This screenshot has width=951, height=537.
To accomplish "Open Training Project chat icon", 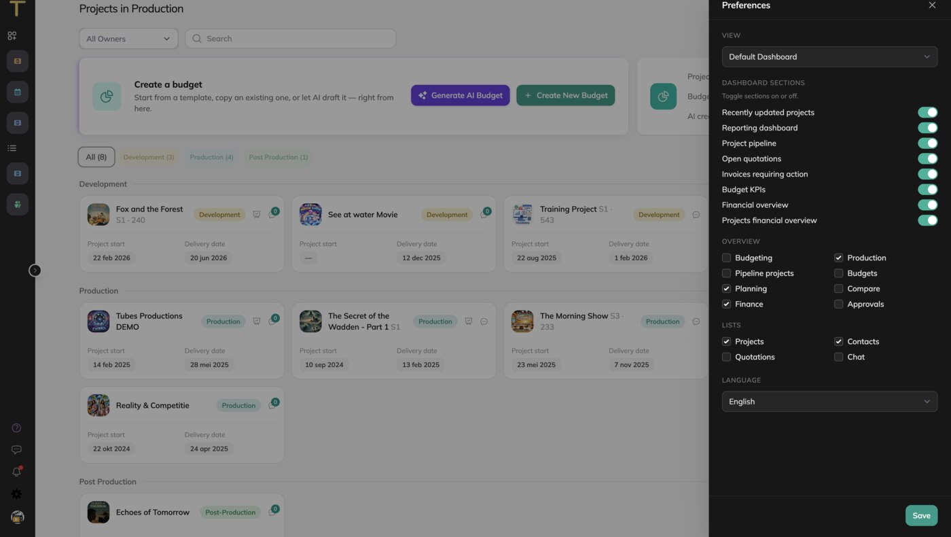I will click(x=696, y=215).
